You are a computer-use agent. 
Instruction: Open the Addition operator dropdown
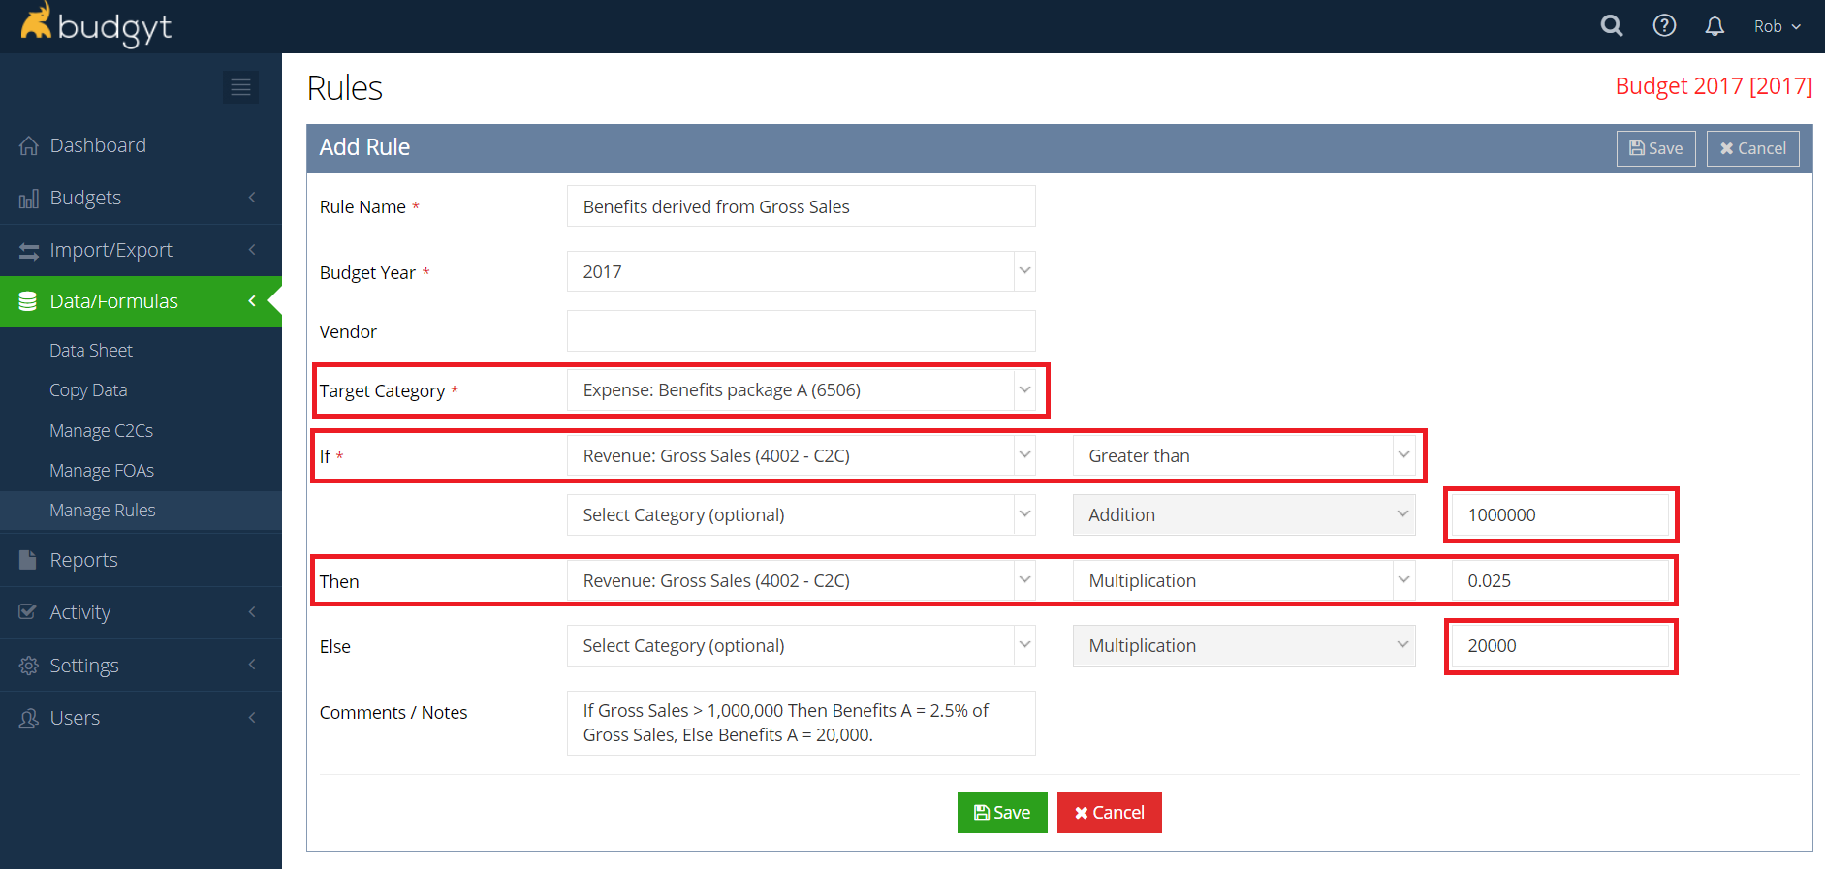[1243, 514]
